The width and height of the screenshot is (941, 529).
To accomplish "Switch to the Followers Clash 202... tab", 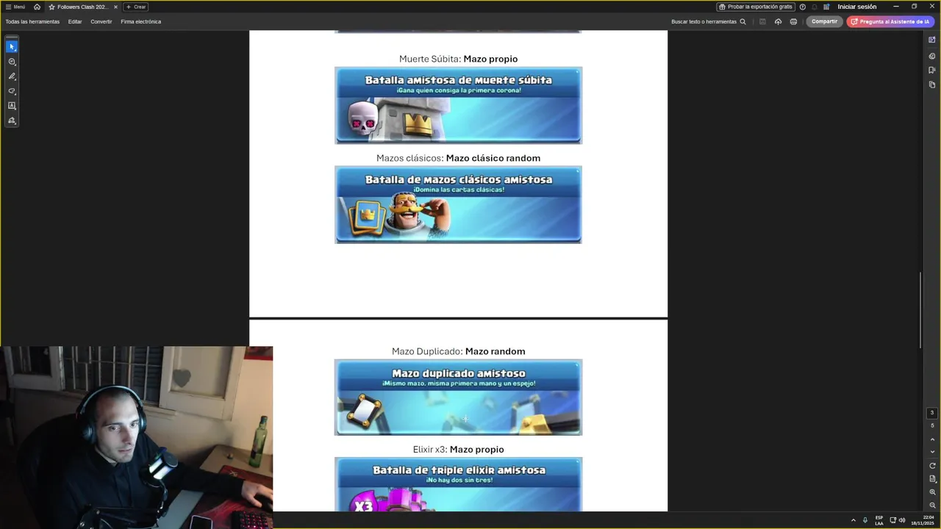I will pos(82,7).
